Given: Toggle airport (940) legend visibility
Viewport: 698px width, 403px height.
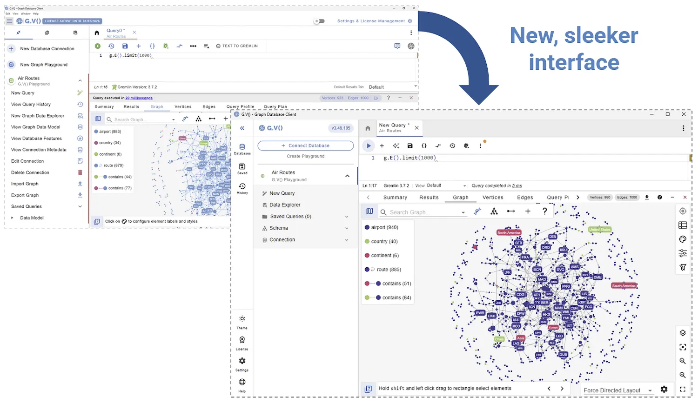Looking at the screenshot, I should [x=382, y=227].
